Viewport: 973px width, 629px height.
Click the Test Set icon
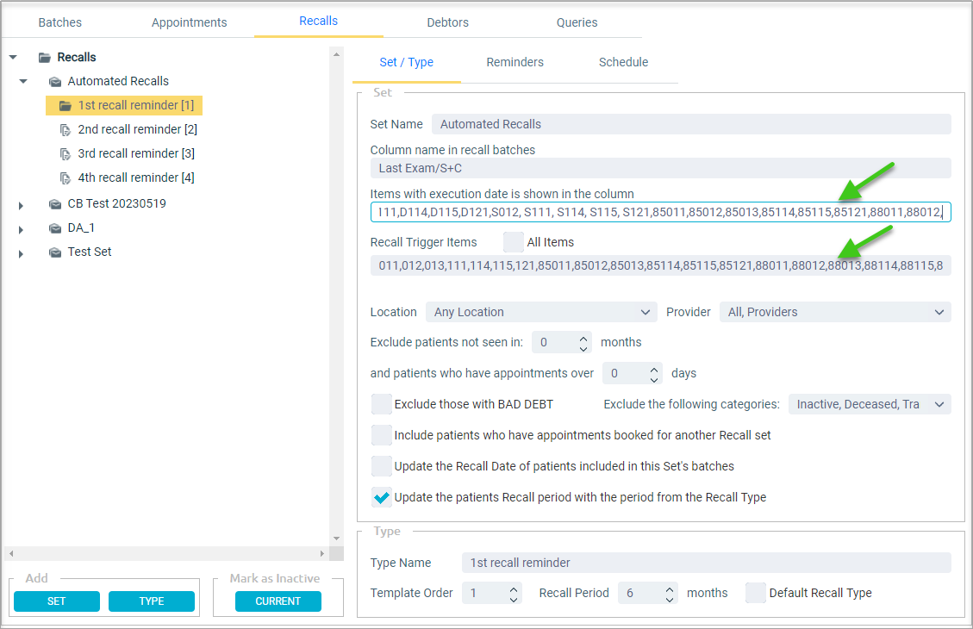[x=55, y=252]
